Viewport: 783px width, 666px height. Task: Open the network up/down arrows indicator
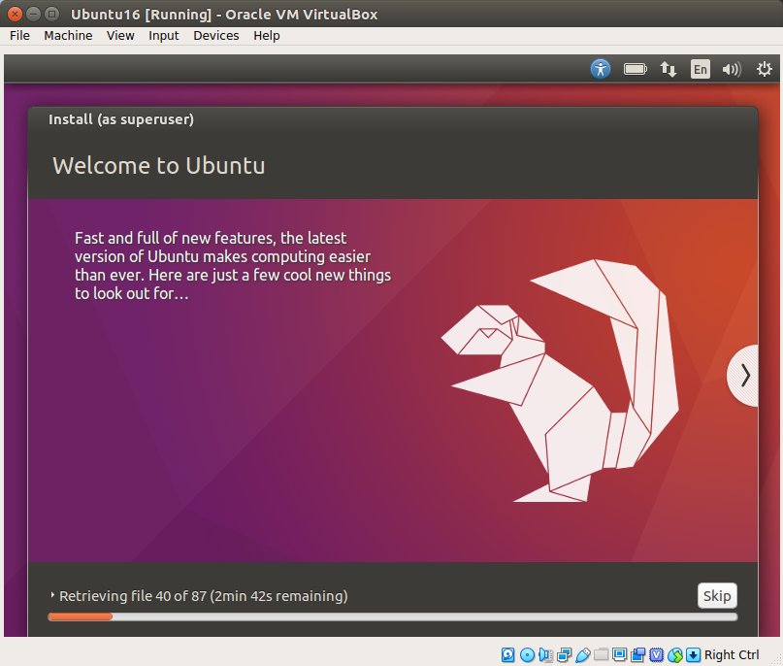(669, 69)
